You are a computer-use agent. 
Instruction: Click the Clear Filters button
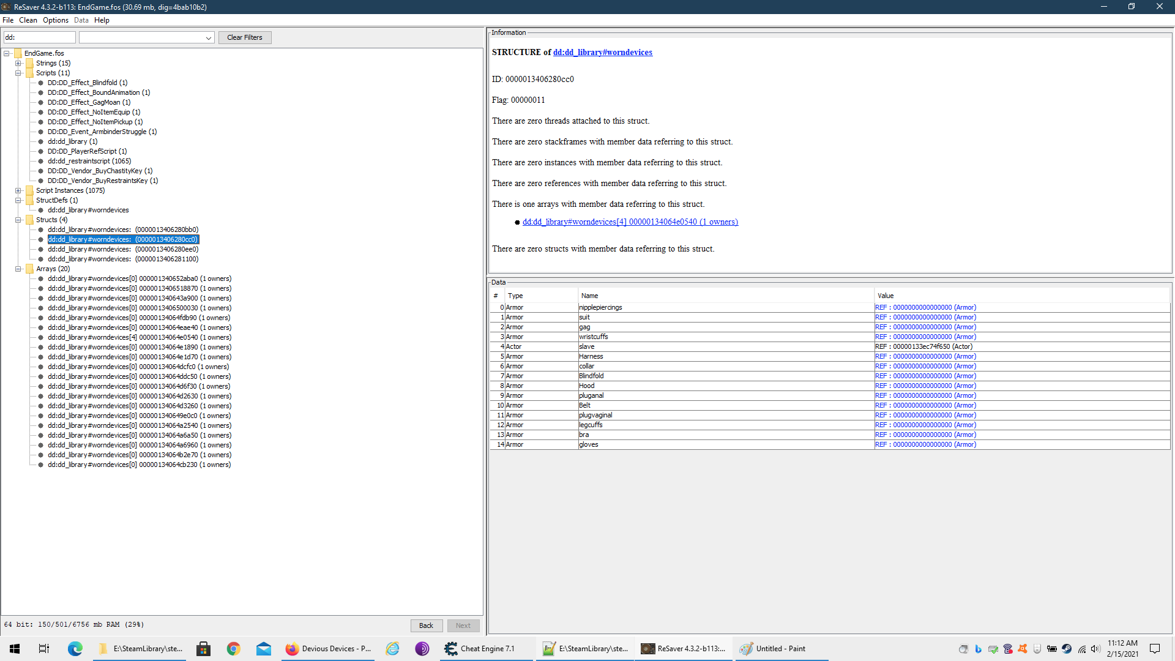(245, 37)
